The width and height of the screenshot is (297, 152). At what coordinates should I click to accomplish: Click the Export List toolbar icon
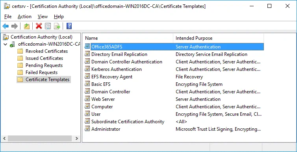click(57, 26)
